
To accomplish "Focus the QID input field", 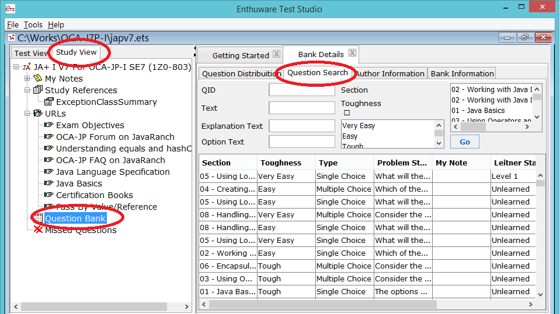I will [302, 90].
